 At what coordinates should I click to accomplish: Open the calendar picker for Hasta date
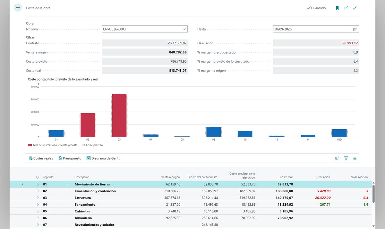pos(355,29)
